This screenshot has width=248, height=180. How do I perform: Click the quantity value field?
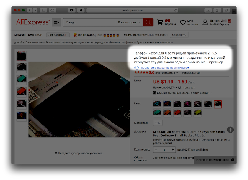(x=164, y=150)
